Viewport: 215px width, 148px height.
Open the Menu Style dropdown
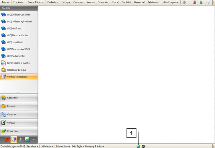[x=63, y=146]
